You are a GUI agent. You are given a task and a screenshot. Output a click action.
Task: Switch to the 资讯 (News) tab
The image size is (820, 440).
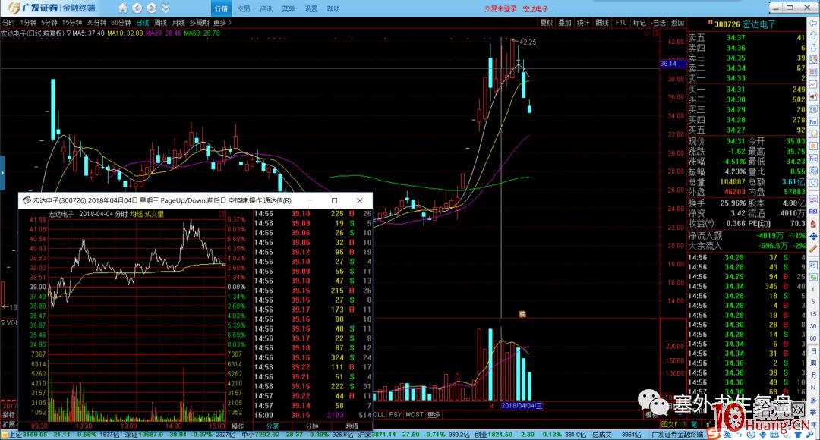tap(266, 9)
